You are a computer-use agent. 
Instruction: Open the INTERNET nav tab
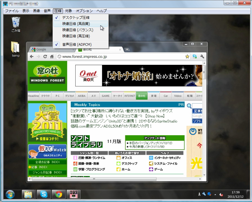pos(130,96)
